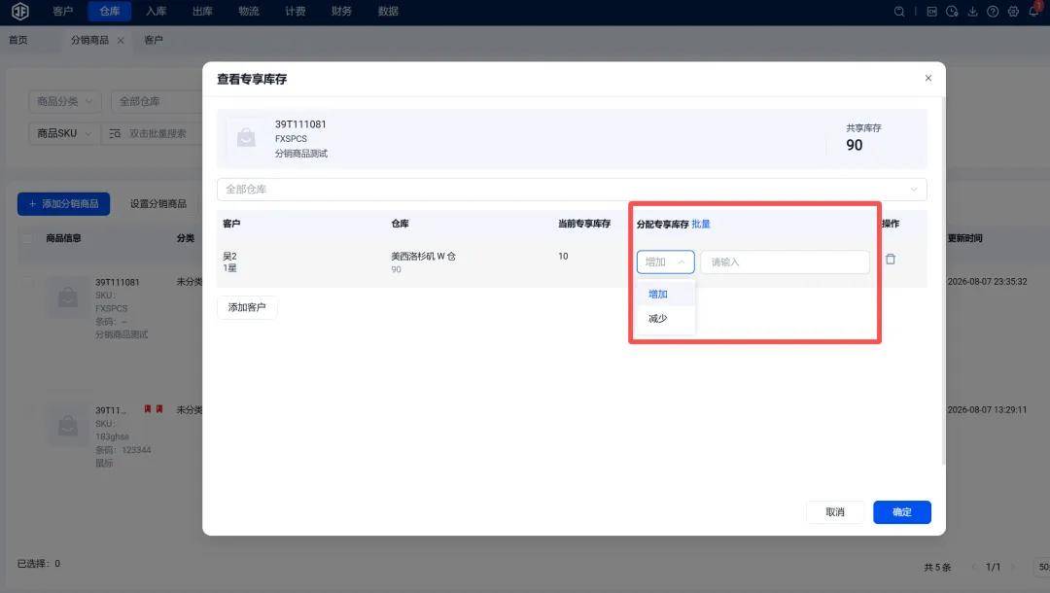Collapse the 增加 adjustment type dropdown
Image resolution: width=1050 pixels, height=593 pixels.
(x=665, y=262)
